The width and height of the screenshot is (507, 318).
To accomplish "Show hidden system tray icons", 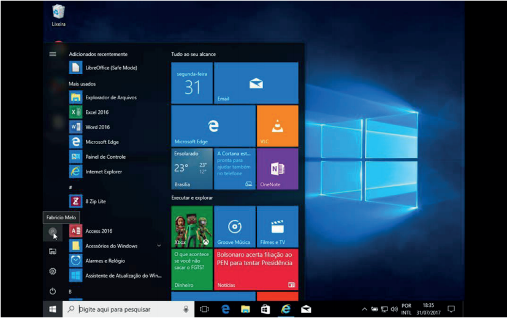I will pos(364,309).
